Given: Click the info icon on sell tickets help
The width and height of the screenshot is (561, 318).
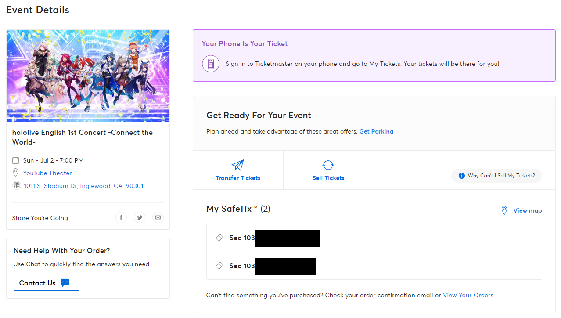Looking at the screenshot, I should [461, 176].
